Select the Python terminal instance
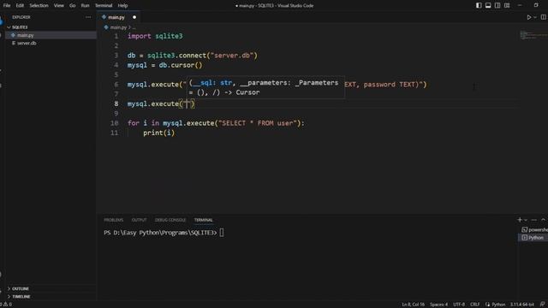Screen dimensions: 548x308 click(x=533, y=238)
